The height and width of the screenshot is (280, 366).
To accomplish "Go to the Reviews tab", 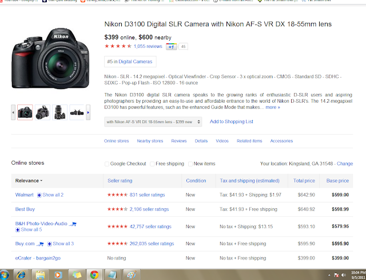I will [179, 141].
